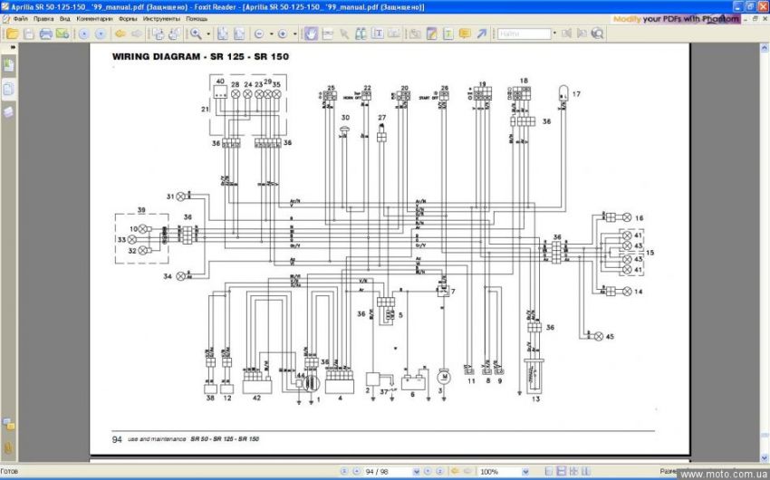Find previous result icon

pos(566,34)
